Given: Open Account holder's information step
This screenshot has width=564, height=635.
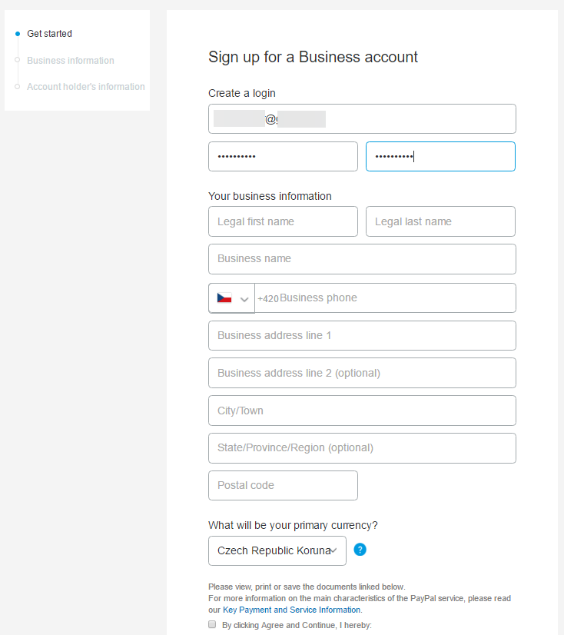Looking at the screenshot, I should tap(85, 87).
